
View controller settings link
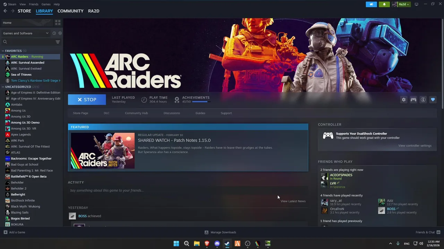(415, 146)
